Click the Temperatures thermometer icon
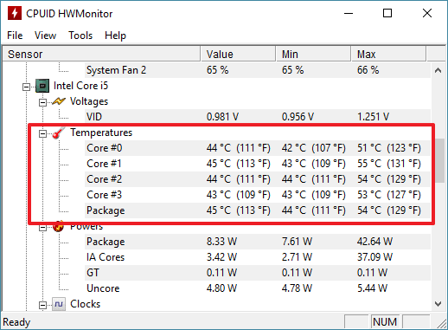The width and height of the screenshot is (448, 330). tap(59, 133)
